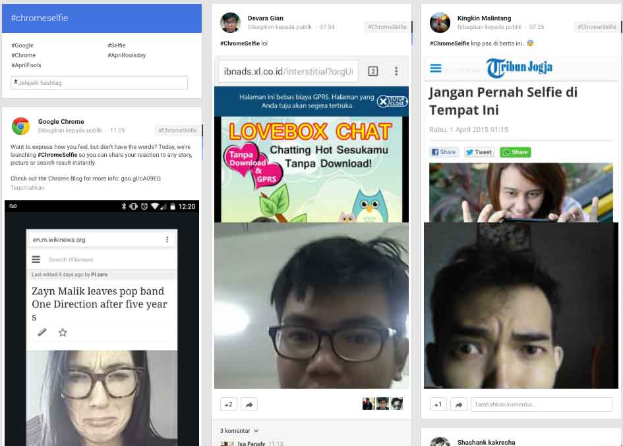Click the Tambahkan komentar input box
Screen dimensions: 623x446
pyautogui.click(x=541, y=404)
